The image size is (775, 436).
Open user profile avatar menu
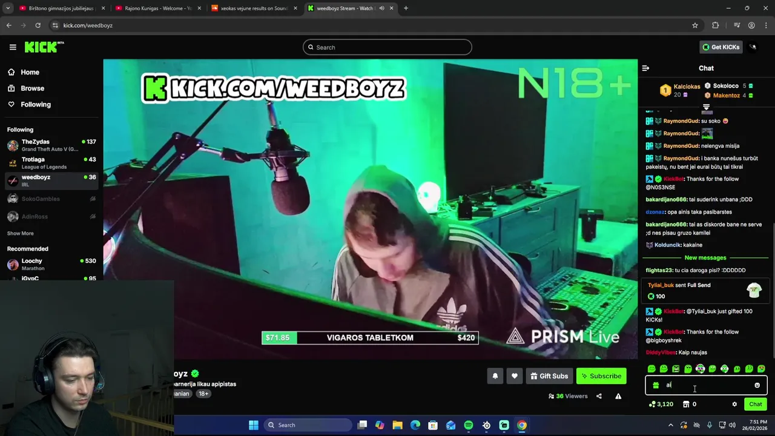[753, 47]
